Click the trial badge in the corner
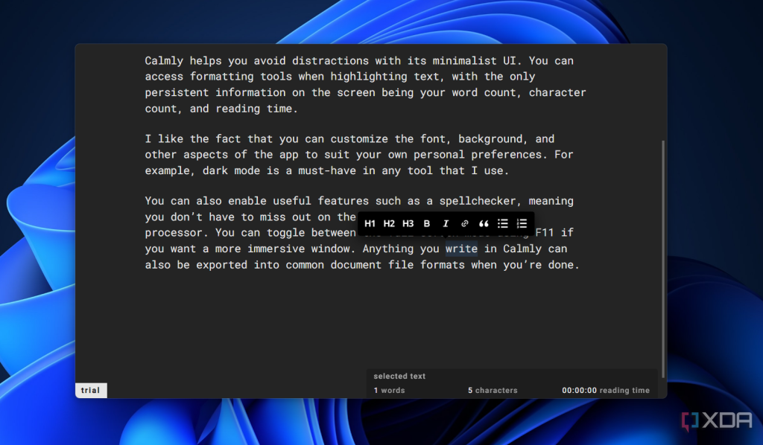Screen dimensions: 763x445 (x=90, y=390)
